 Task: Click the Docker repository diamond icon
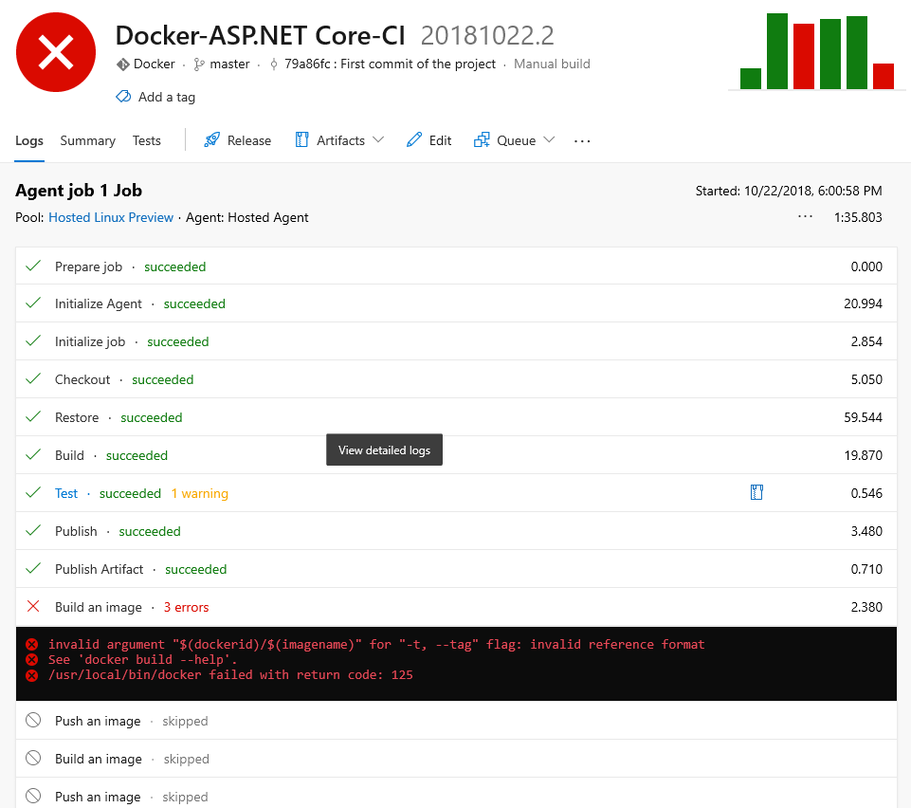[122, 64]
